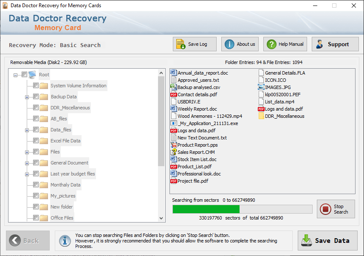The image size is (364, 256).
Task: Toggle the Monthaly Data checkbox
Action: [36, 185]
